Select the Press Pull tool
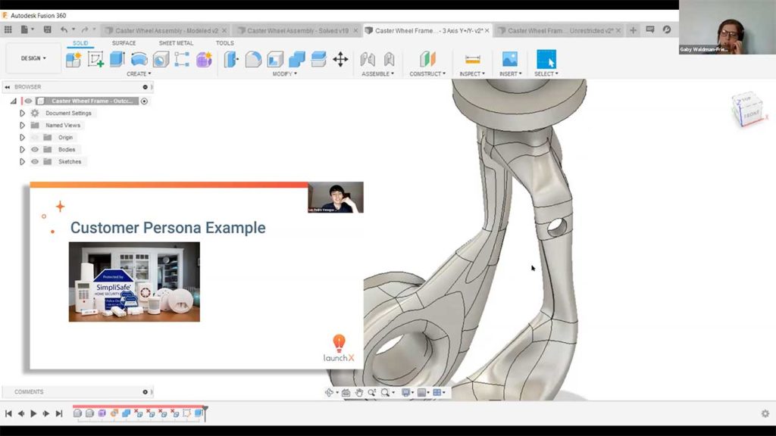 coord(230,58)
